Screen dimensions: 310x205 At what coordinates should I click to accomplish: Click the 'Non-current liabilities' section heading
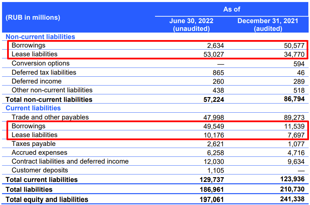(x=40, y=37)
